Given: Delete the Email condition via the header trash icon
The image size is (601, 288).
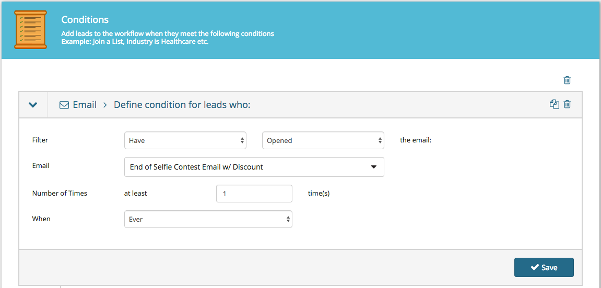Looking at the screenshot, I should 567,104.
